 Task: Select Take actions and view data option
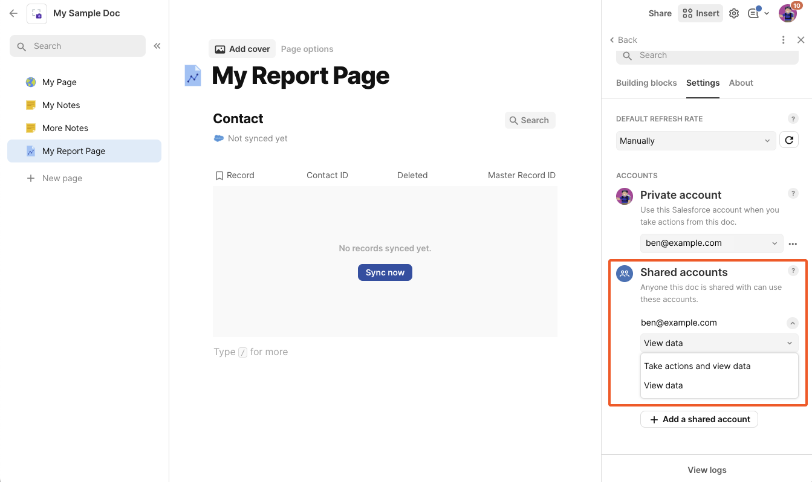coord(697,366)
